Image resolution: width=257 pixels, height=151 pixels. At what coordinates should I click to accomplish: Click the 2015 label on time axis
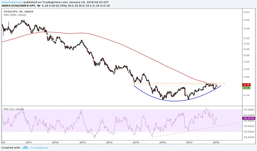136,142
